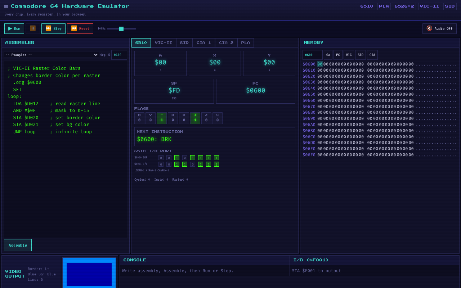Screen dimensions: 461x288
Task: Click the 'Cycles: 0' counter
Action: pyautogui.click(x=142, y=180)
